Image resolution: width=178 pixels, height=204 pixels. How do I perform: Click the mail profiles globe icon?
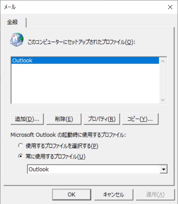[x=17, y=40]
